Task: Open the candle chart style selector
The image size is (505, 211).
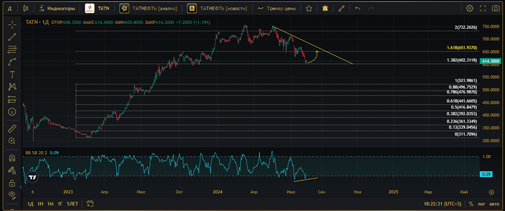Action: pyautogui.click(x=26, y=9)
